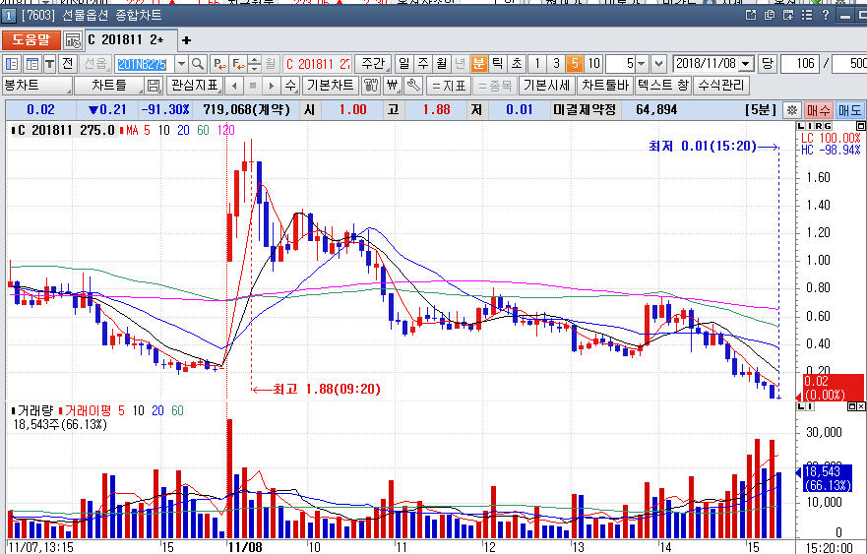
Task: Click the 106 bar count input field
Action: point(804,63)
